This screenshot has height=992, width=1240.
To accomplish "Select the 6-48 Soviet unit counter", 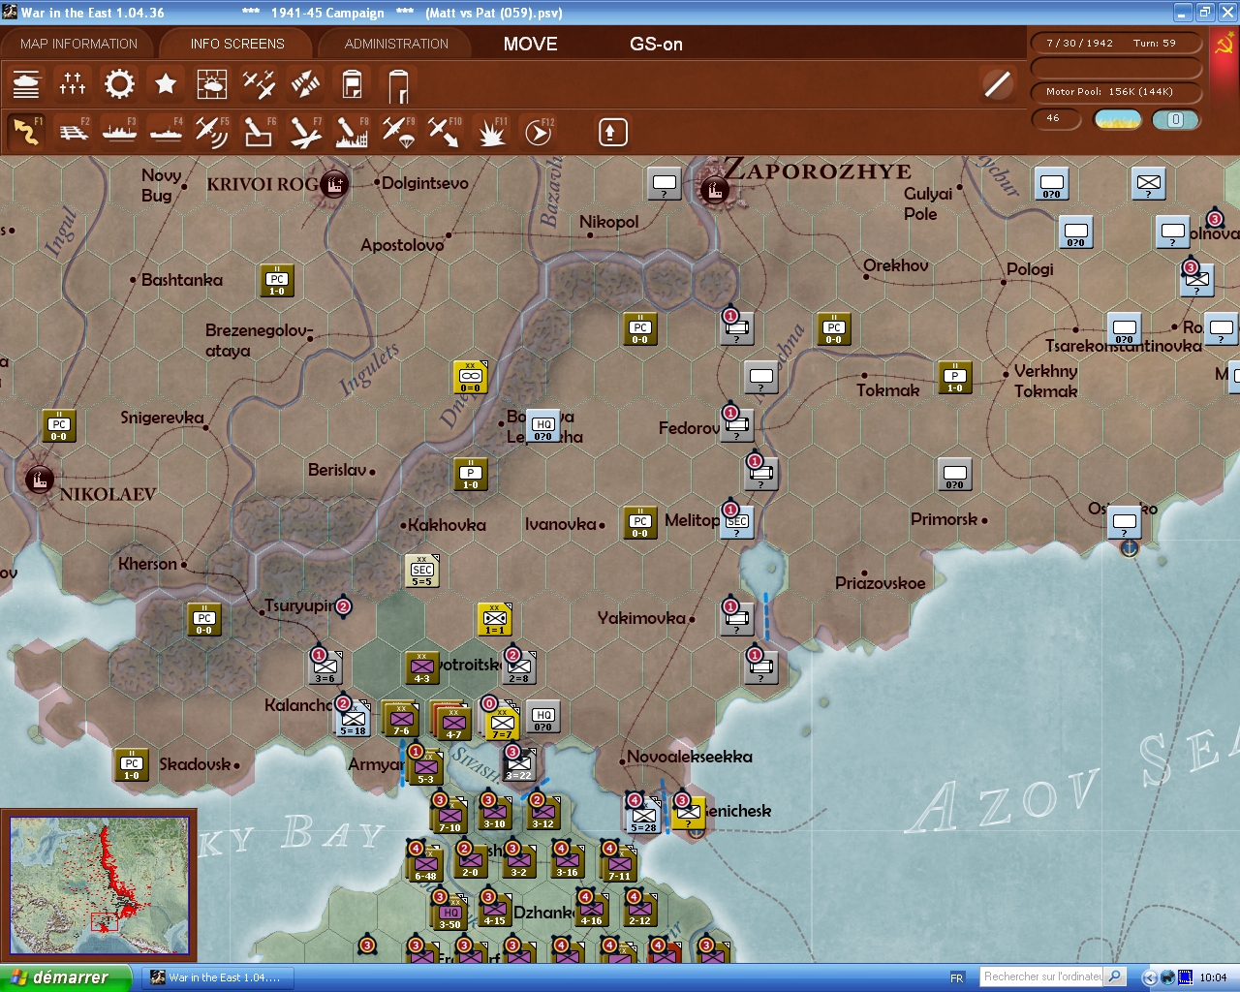I will [x=425, y=865].
